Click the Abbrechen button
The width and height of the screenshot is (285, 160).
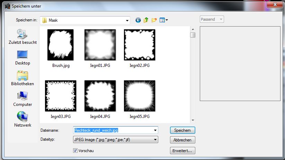point(182,140)
